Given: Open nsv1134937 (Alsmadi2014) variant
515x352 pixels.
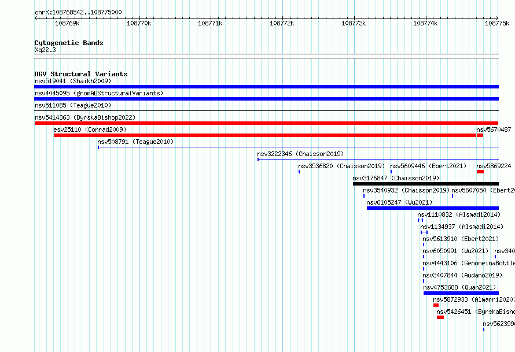Looking at the screenshot, I should 462,227.
